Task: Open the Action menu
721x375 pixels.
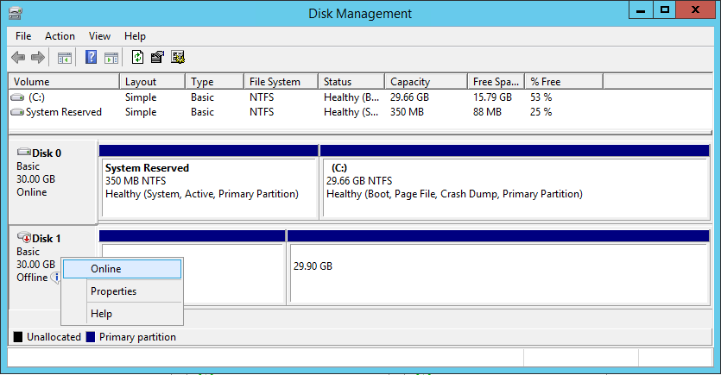Action: 60,36
